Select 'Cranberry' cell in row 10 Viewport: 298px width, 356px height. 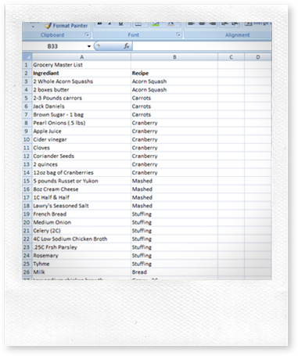point(174,139)
